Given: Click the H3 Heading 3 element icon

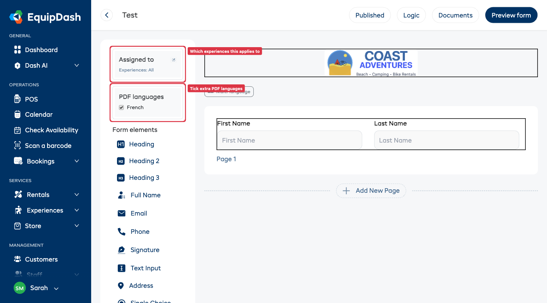Looking at the screenshot, I should pos(121,178).
